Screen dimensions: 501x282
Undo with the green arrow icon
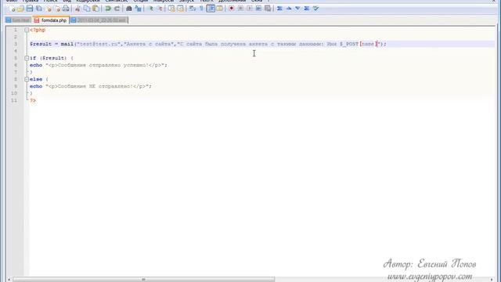108,9
